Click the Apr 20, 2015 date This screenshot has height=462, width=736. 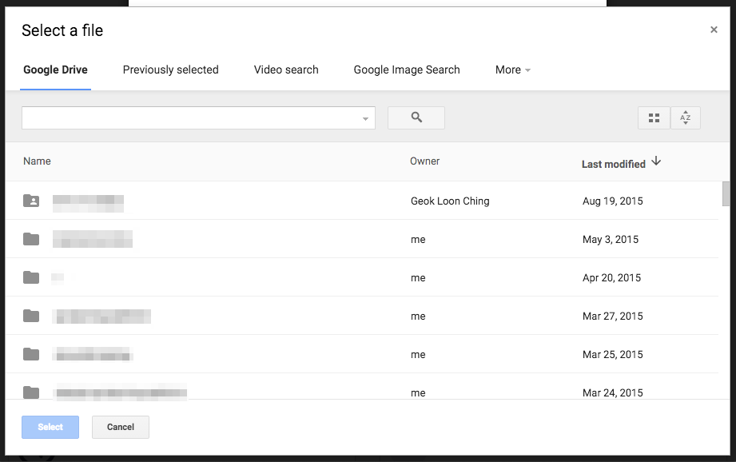611,277
